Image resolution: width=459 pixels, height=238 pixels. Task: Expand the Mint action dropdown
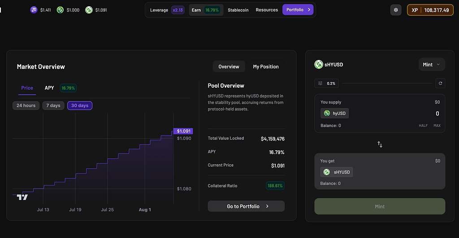click(432, 64)
